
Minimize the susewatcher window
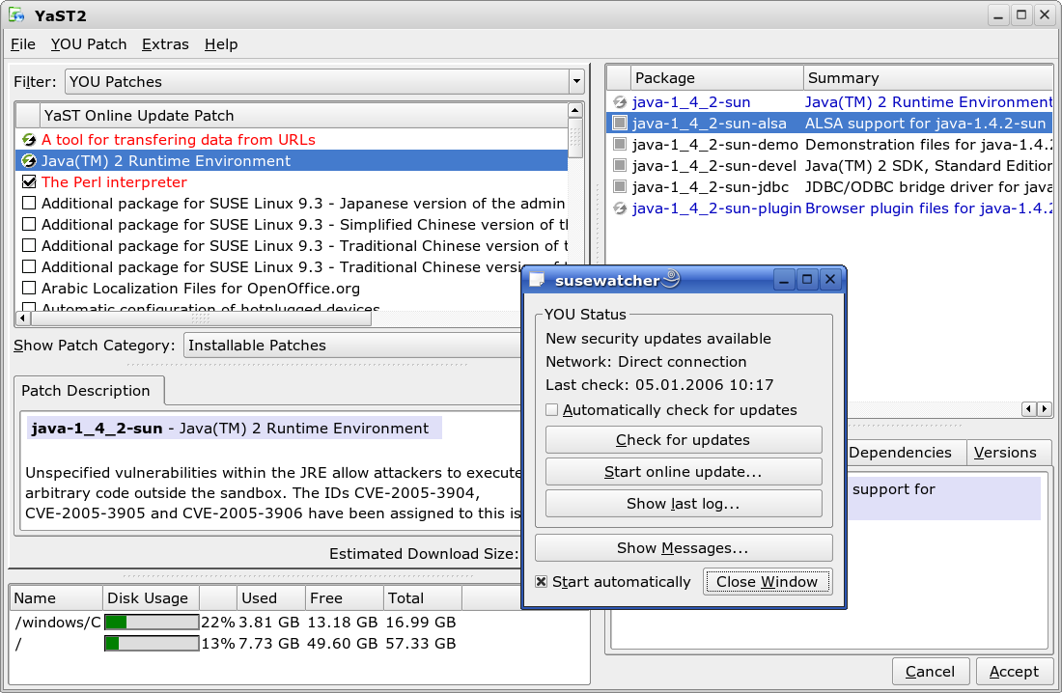(784, 280)
